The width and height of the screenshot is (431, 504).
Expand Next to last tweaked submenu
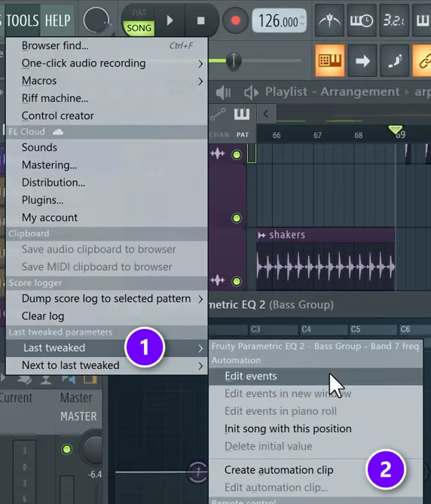click(x=107, y=365)
